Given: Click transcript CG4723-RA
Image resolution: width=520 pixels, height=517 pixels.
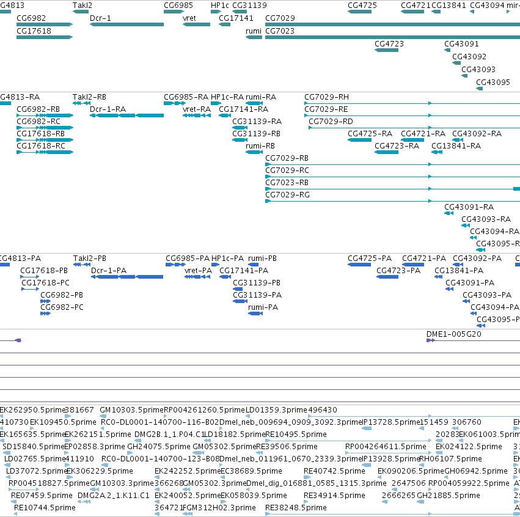Looking at the screenshot, I should [x=386, y=152].
